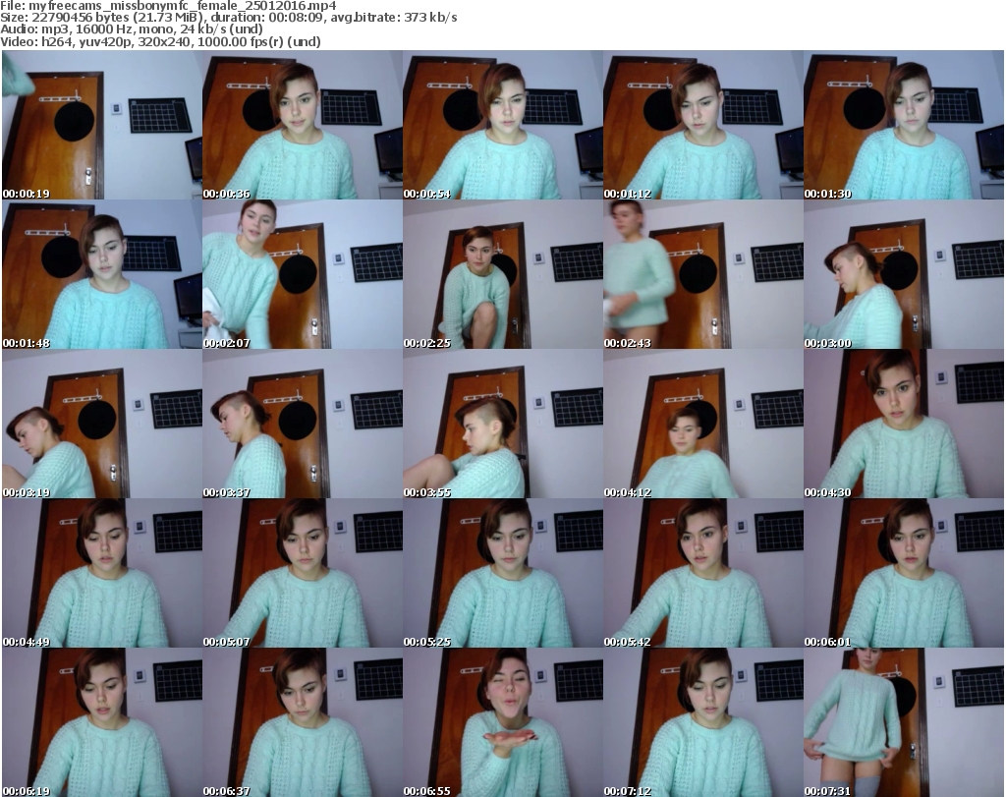Select the thumbnail timestamped 00:06:37
The height and width of the screenshot is (797, 1006).
click(303, 722)
